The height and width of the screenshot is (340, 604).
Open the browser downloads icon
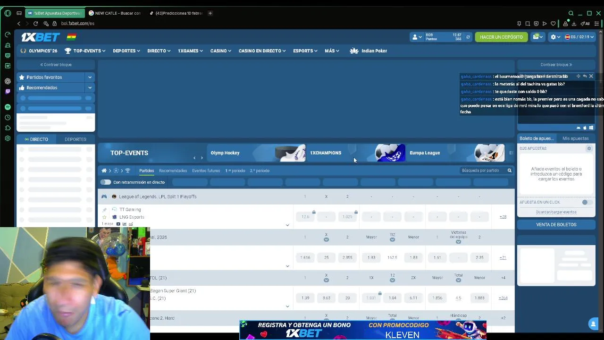point(574,24)
